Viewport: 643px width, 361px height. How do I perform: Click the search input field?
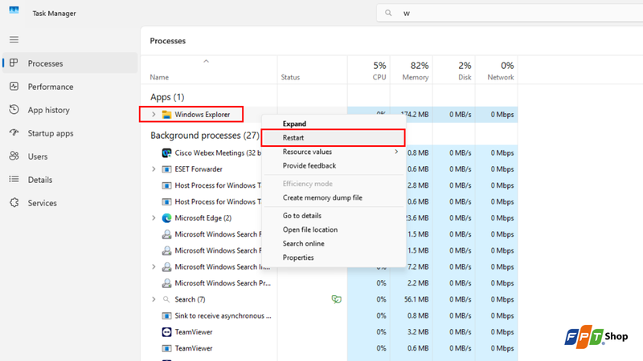(x=510, y=13)
